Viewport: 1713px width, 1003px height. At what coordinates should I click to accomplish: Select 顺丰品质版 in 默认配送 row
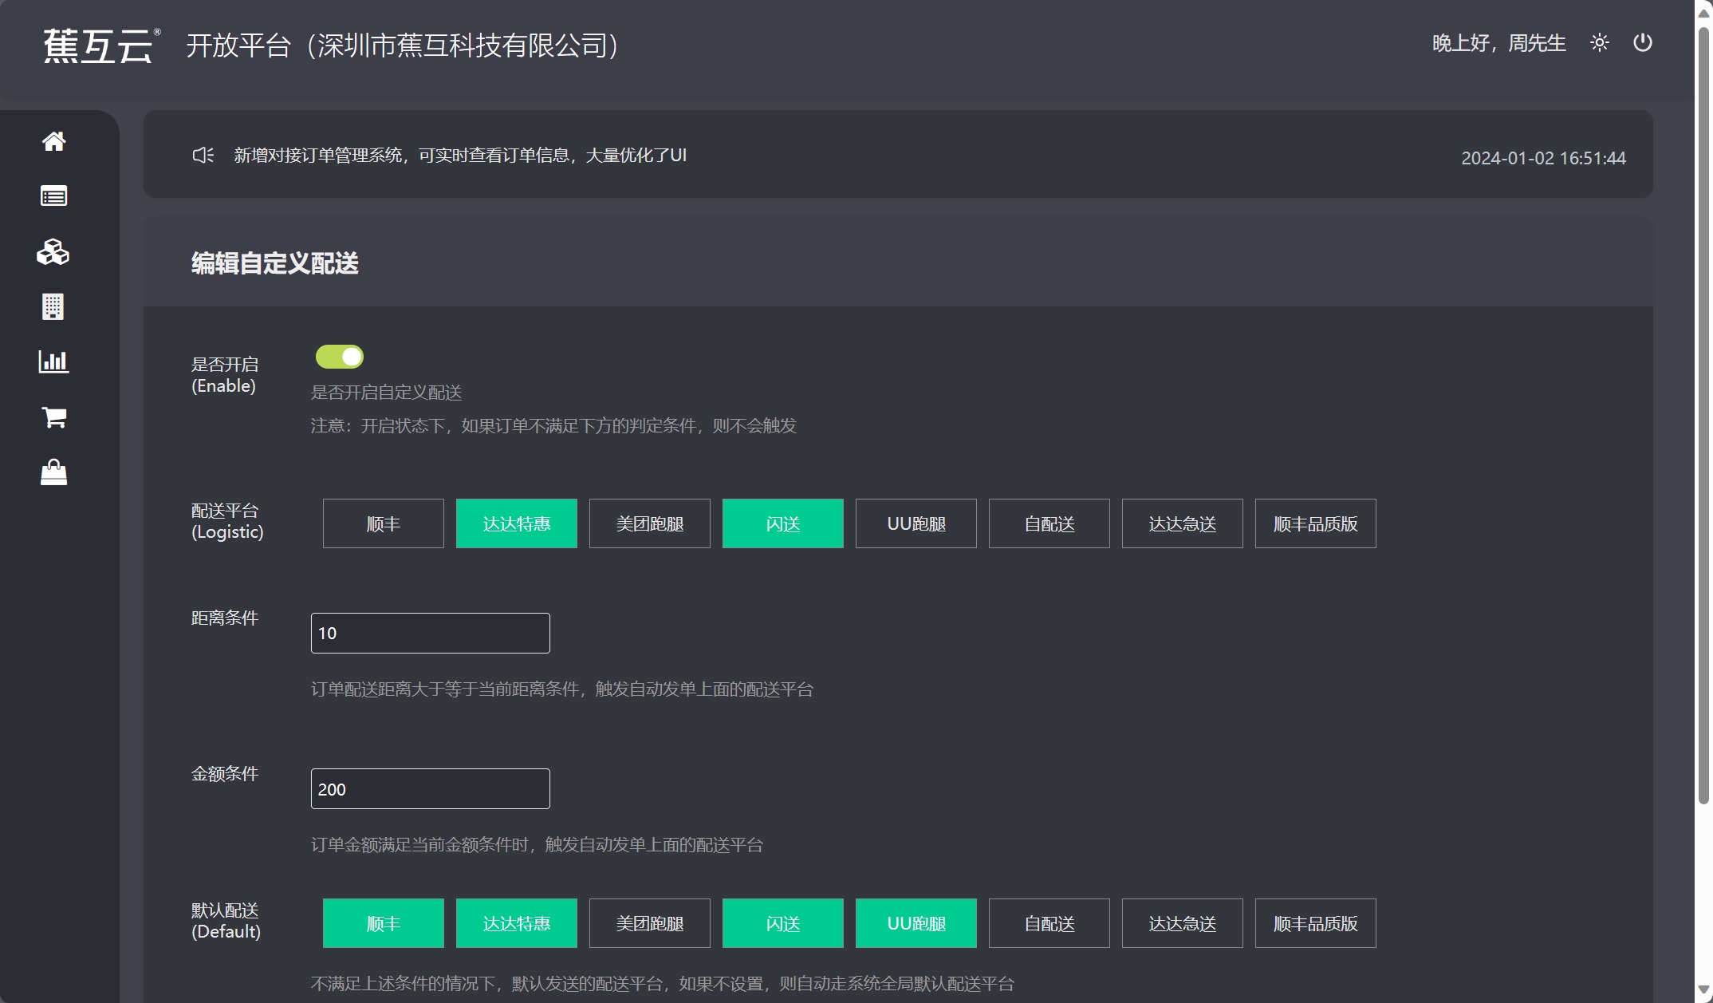(1316, 923)
